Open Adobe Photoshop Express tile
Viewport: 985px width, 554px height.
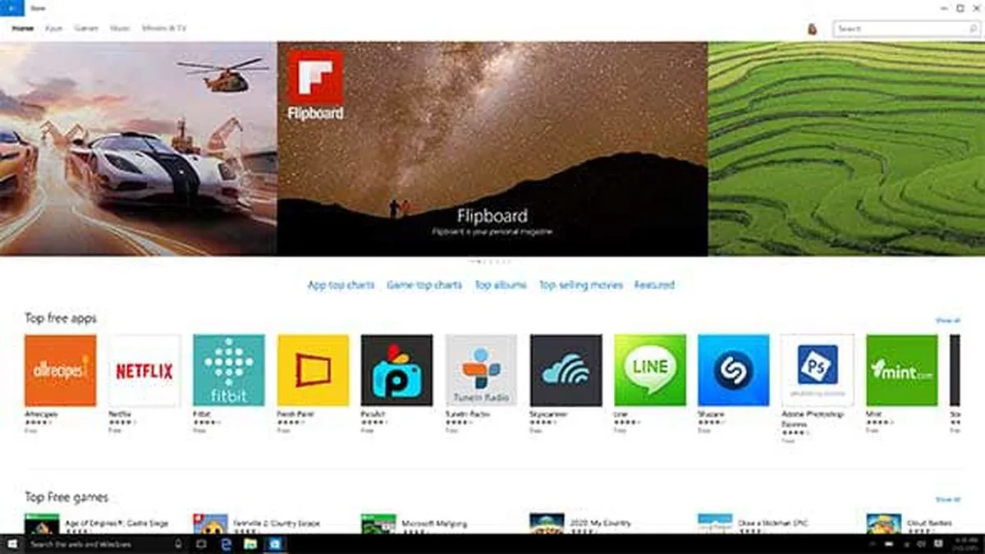tap(818, 369)
